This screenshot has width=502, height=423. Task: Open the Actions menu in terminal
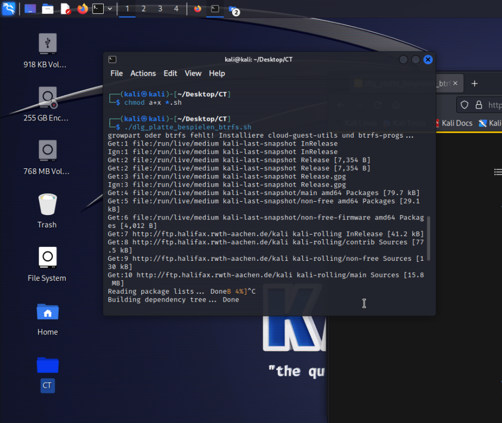143,74
